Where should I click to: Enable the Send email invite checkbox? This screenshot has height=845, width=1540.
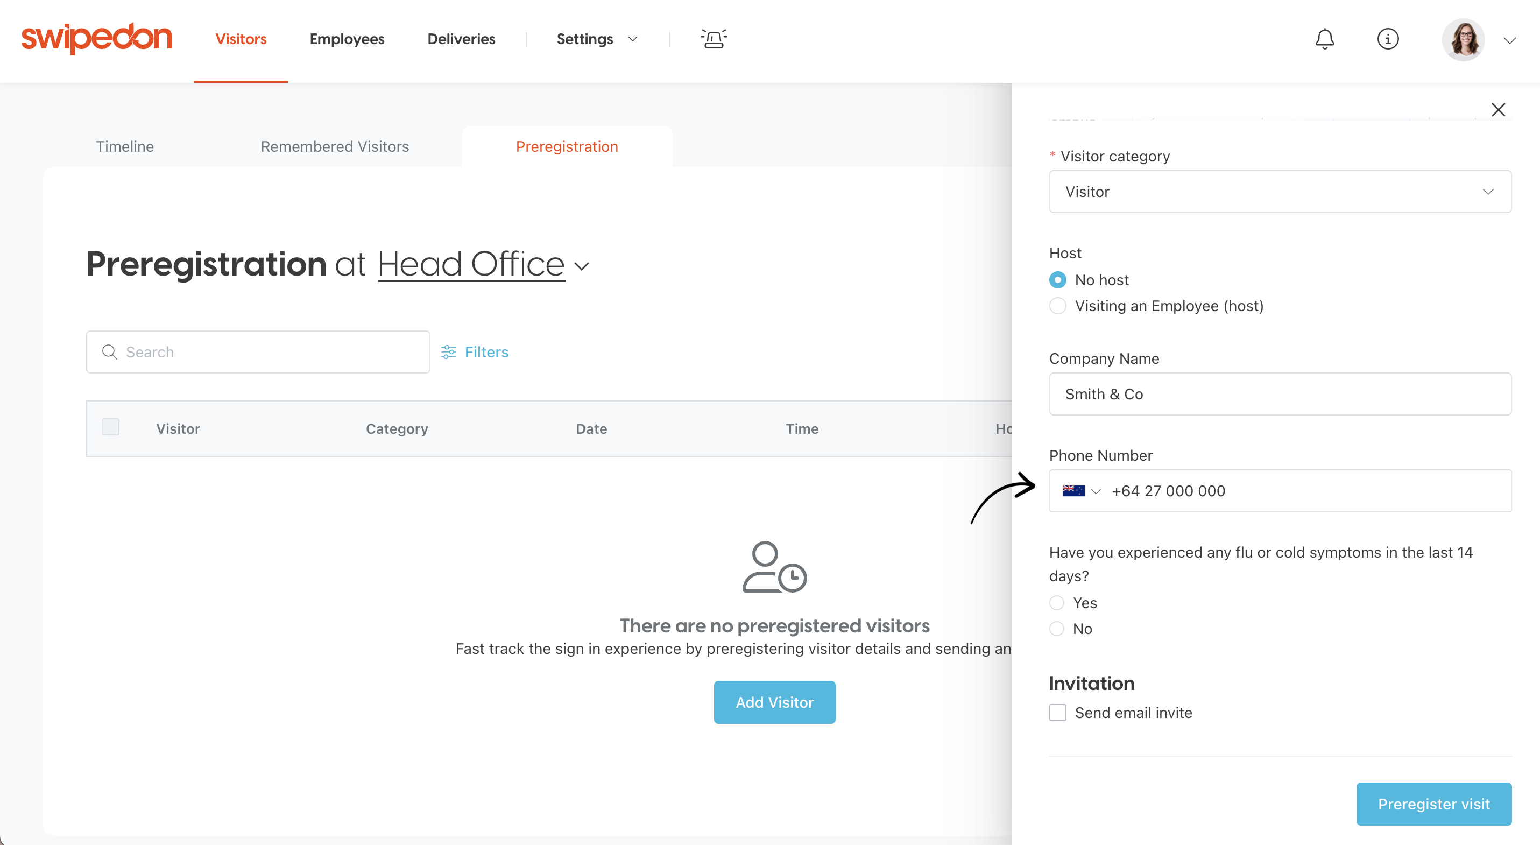click(x=1057, y=712)
